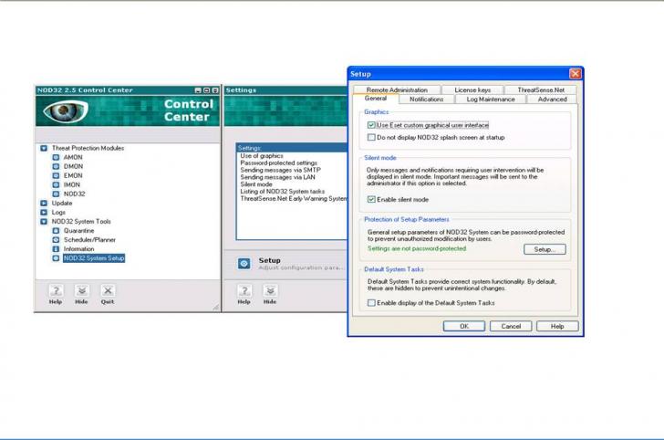Open the License keys tab
The height and width of the screenshot is (440, 664).
point(472,89)
